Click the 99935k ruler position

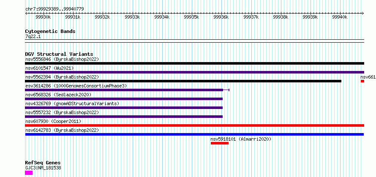(192, 17)
